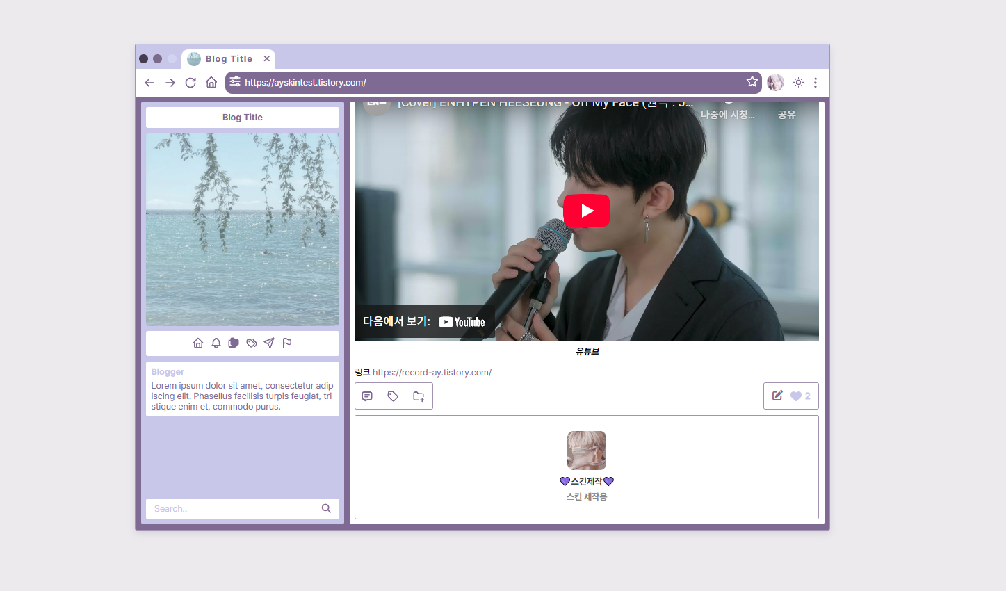
Task: Click the flag icon in the sidebar menu
Action: [x=287, y=343]
